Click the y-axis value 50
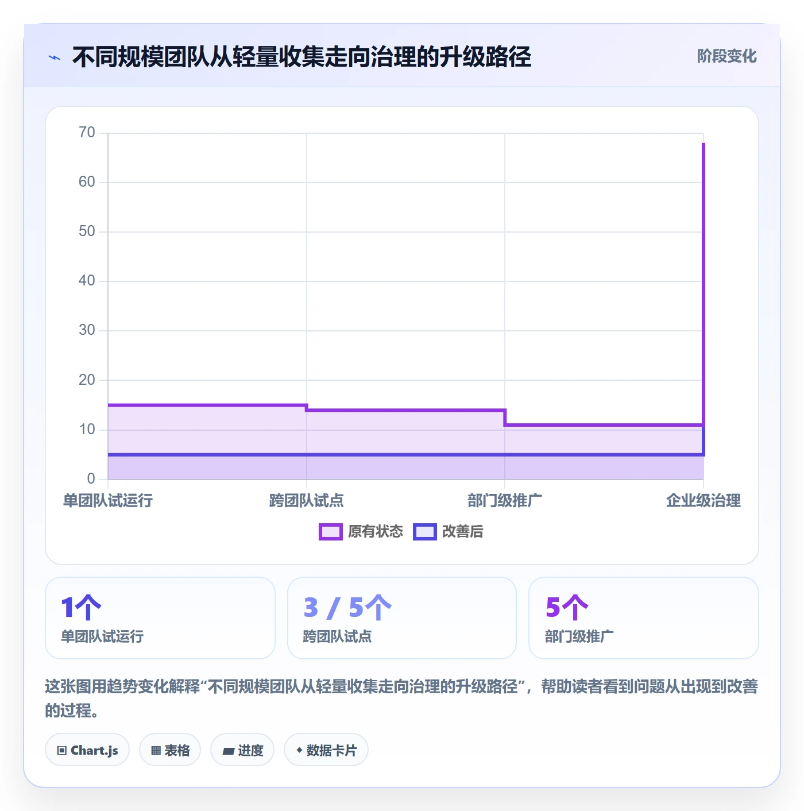804x811 pixels. [87, 231]
